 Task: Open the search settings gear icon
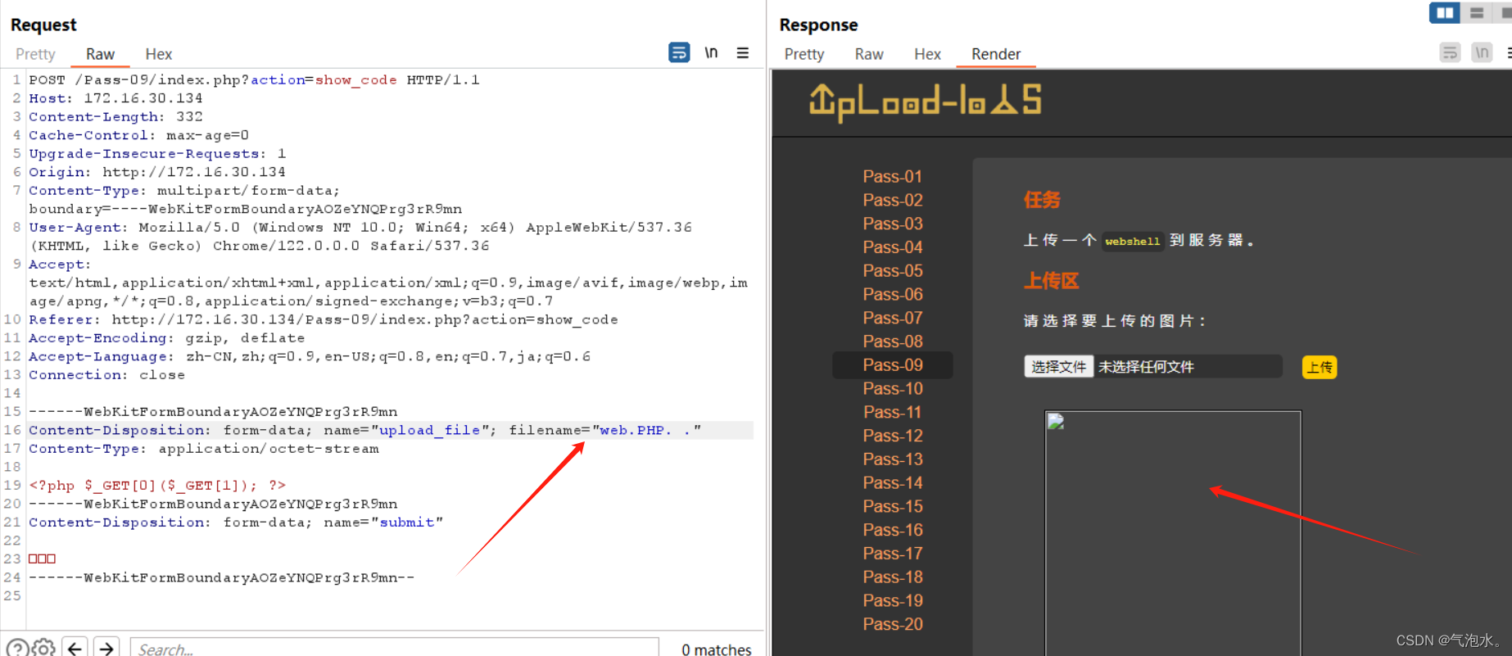pos(44,649)
